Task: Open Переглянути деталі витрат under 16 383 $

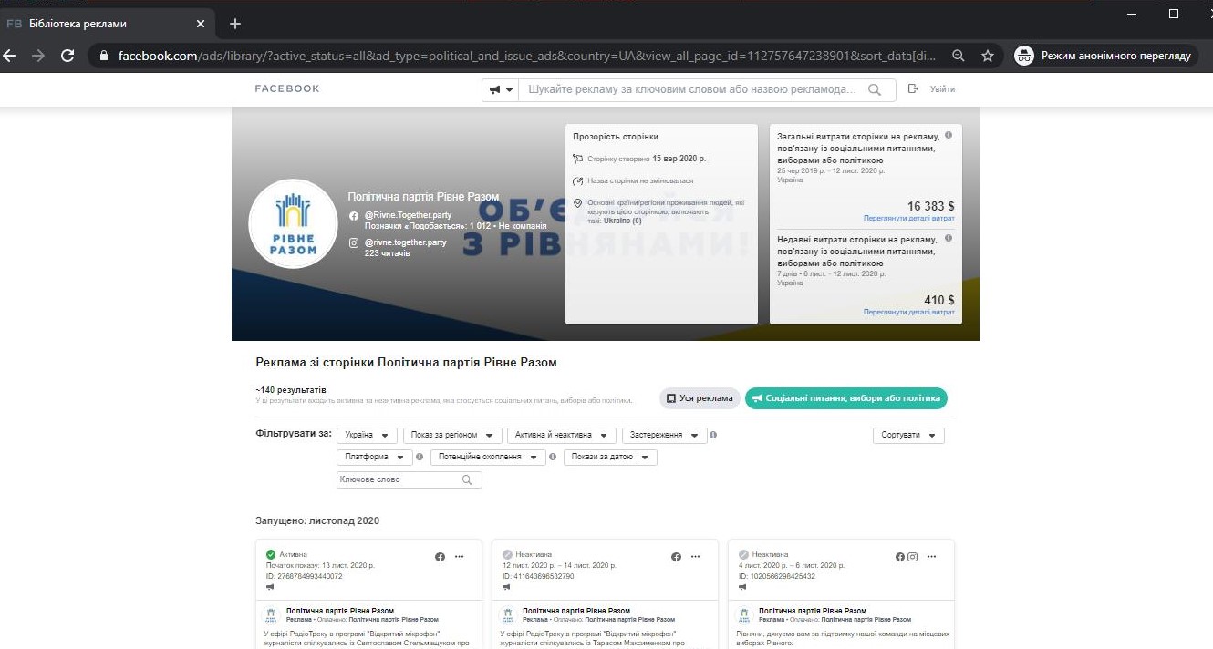Action: click(x=908, y=219)
